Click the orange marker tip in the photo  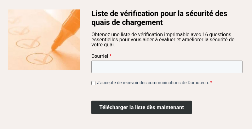click(x=53, y=48)
